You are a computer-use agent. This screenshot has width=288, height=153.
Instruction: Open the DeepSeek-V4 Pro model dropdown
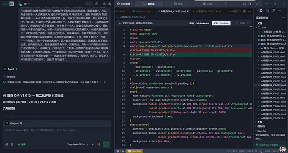click(x=78, y=144)
